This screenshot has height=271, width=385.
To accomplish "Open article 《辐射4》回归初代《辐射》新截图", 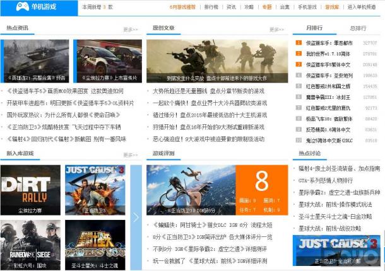I will [x=66, y=139].
